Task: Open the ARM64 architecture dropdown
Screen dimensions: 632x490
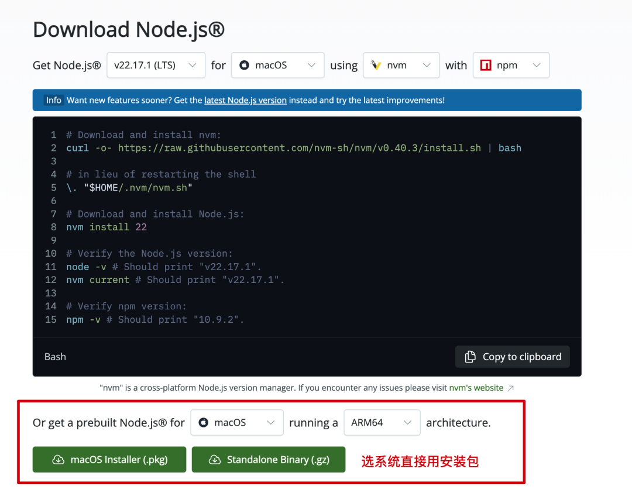Action: point(382,422)
